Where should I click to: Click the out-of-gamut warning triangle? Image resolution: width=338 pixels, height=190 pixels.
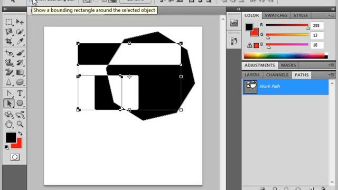tap(250, 45)
